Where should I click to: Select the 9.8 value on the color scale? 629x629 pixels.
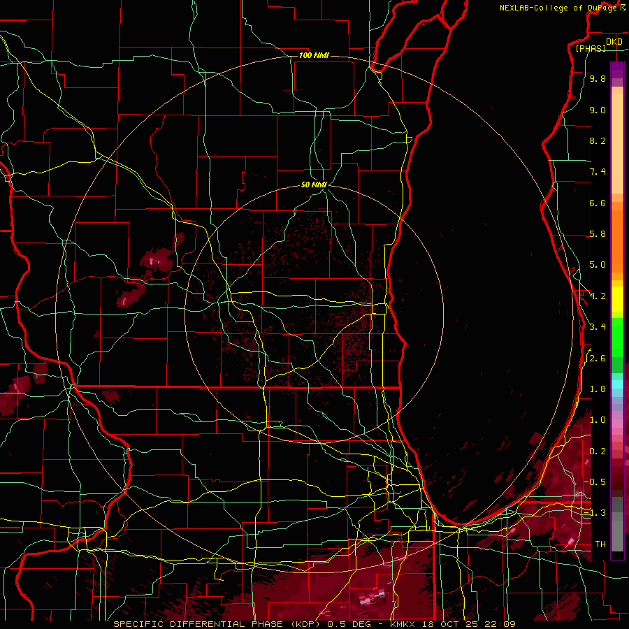tap(598, 78)
